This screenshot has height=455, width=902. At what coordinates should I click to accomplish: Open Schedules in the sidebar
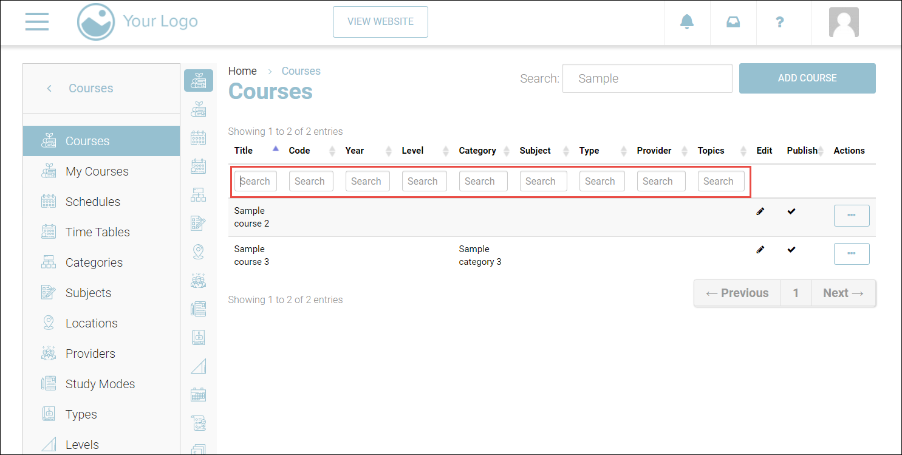pyautogui.click(x=92, y=202)
